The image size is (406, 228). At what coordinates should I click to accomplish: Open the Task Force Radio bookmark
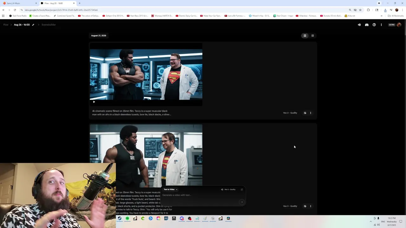click(x=18, y=16)
